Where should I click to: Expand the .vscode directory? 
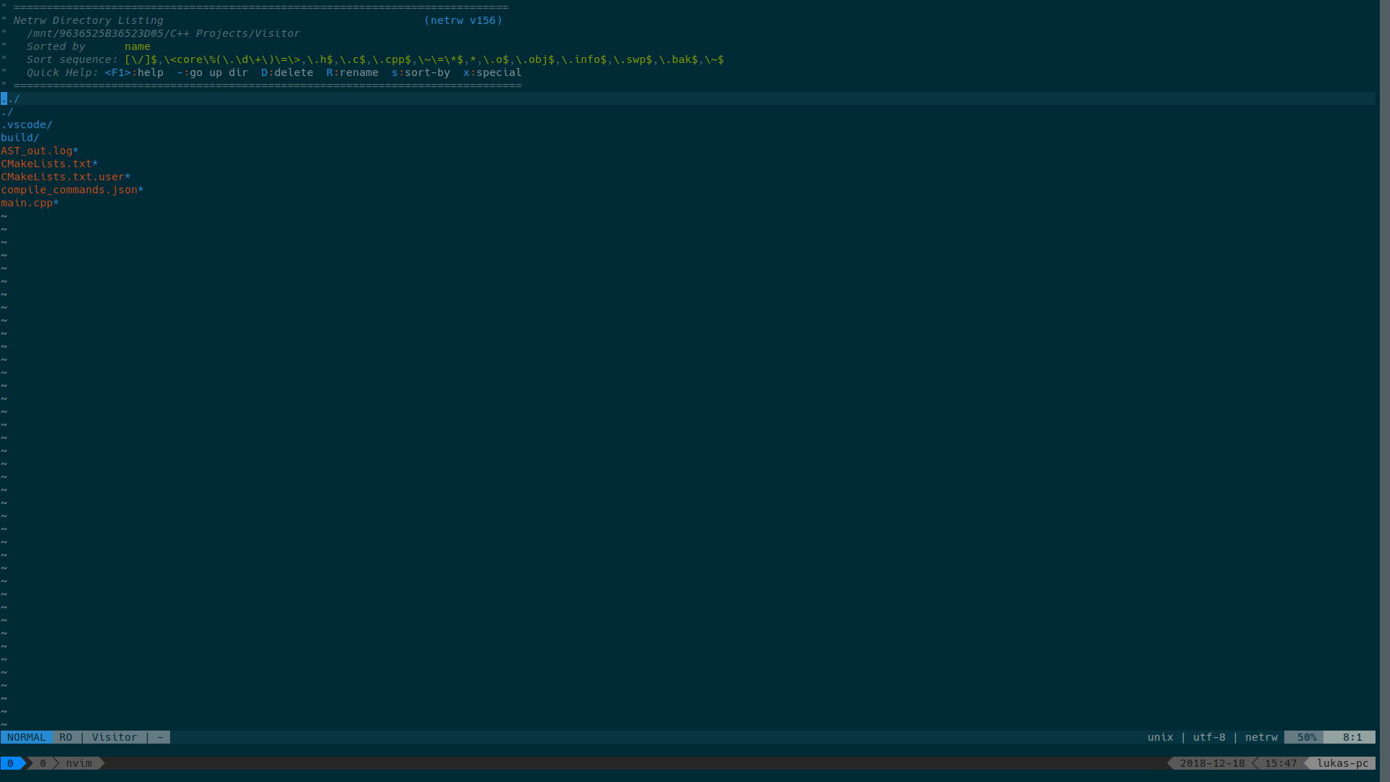tap(26, 125)
